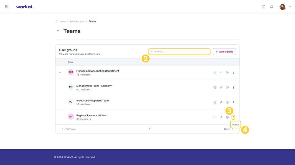This screenshot has height=165, width=295.
Task: Open three-dot menu for Regional Partners - Poland
Action: pos(233,117)
